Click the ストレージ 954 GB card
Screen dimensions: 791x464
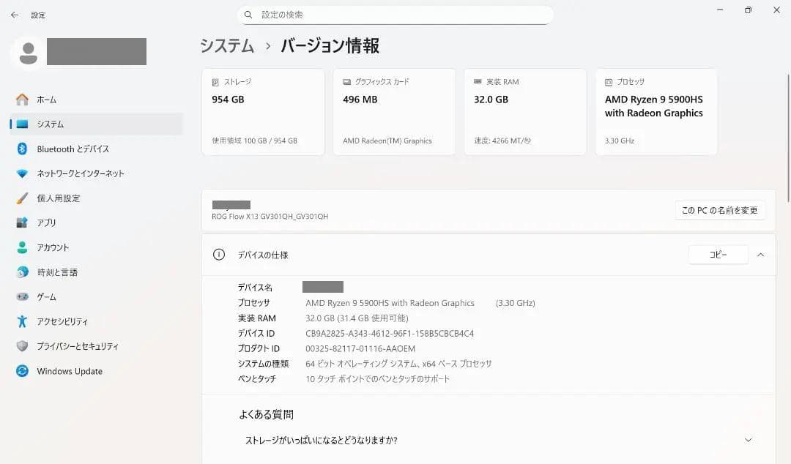coord(262,111)
